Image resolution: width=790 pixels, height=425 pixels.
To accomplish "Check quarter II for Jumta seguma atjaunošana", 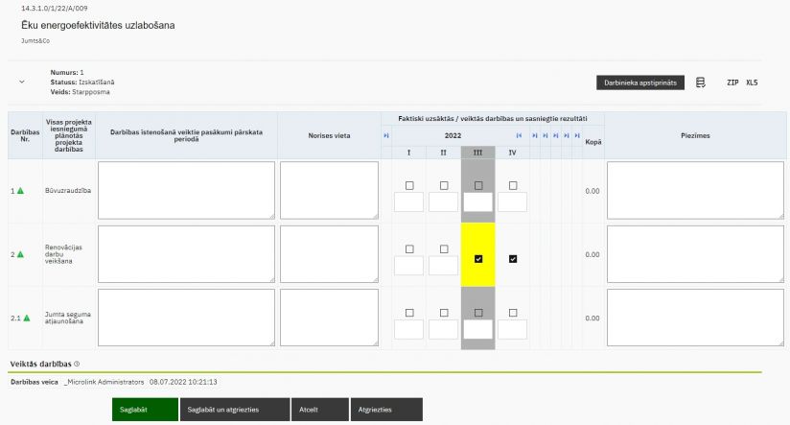I will tap(444, 313).
